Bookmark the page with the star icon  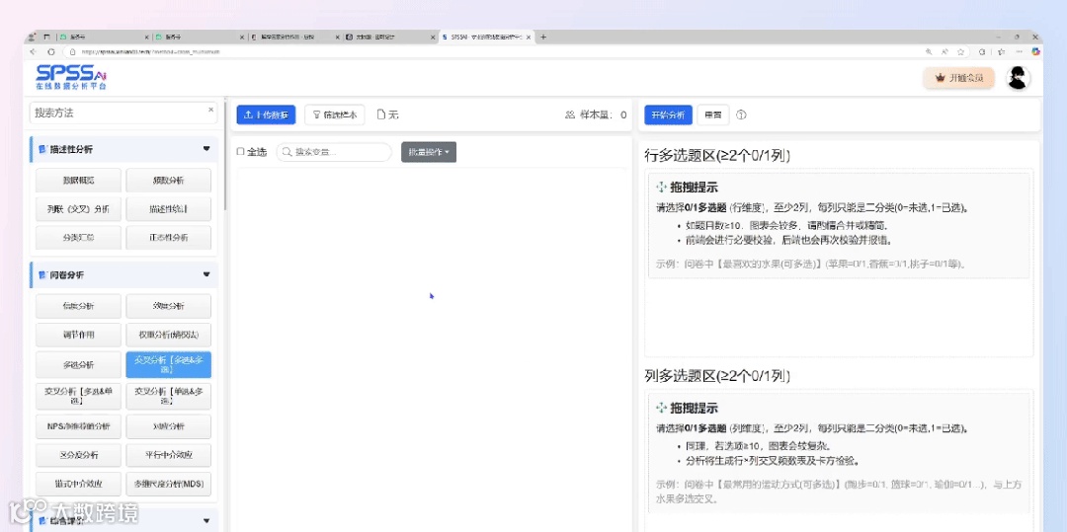960,51
